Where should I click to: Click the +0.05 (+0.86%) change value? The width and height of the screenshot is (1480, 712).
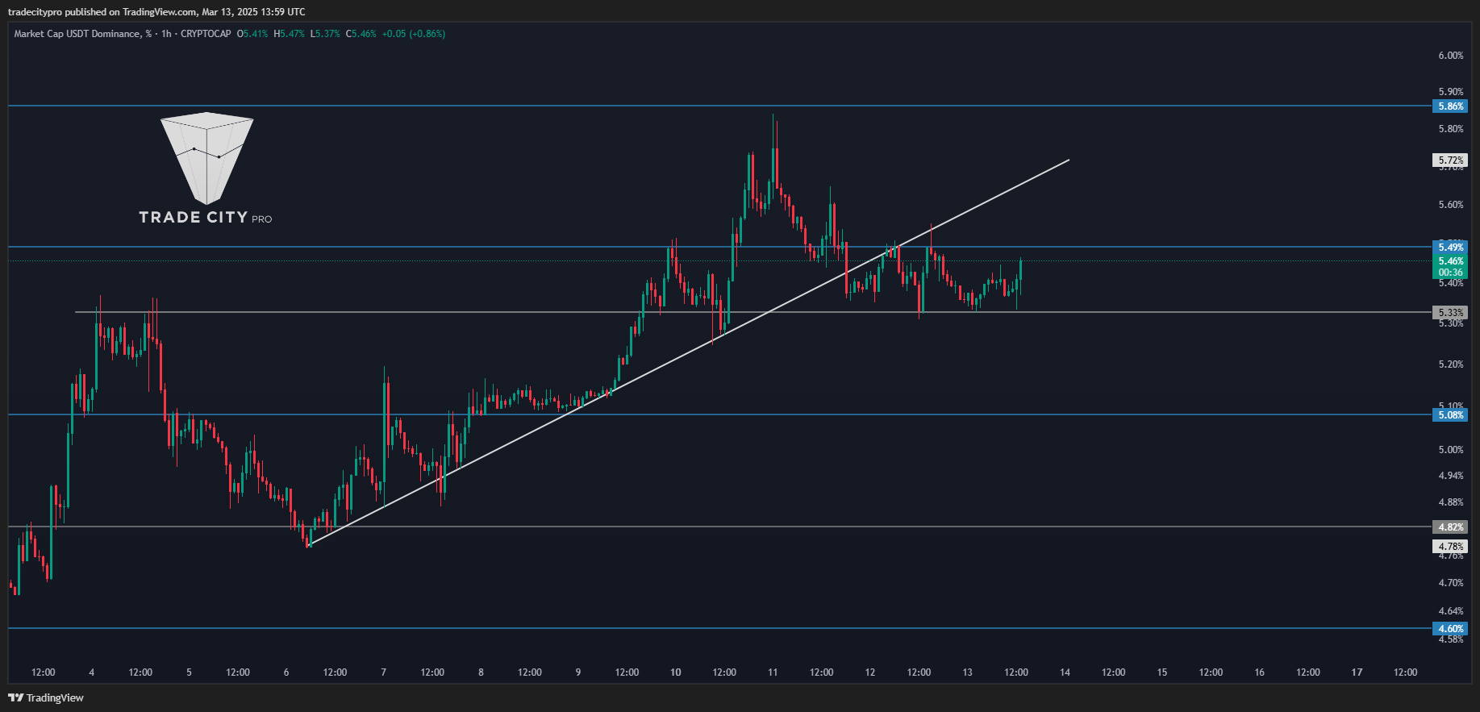click(414, 34)
